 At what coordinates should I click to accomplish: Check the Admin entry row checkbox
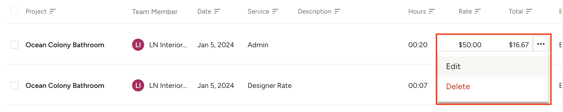point(15,45)
